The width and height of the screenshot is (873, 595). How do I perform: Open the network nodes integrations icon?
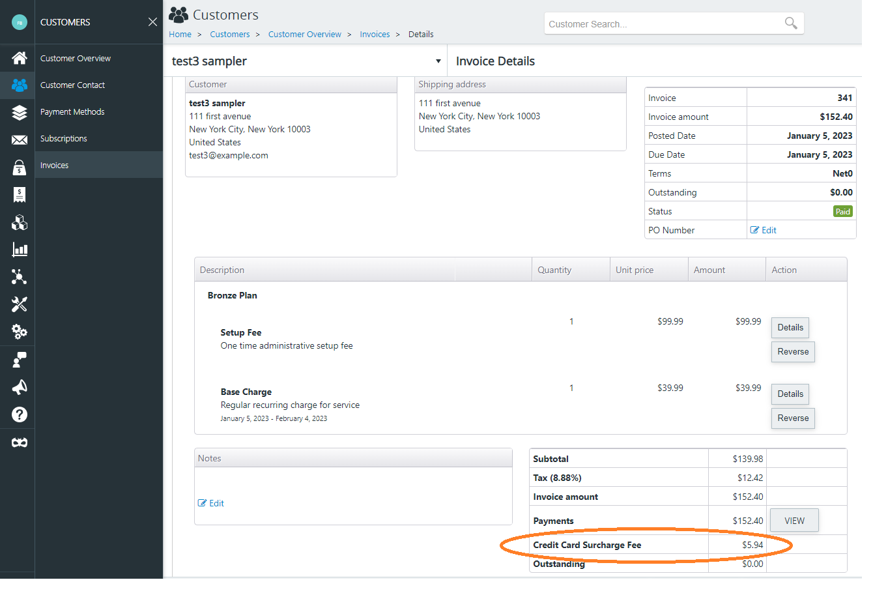(20, 277)
